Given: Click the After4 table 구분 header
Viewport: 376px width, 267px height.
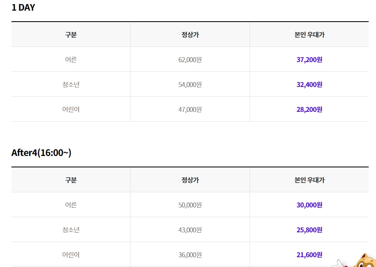Looking at the screenshot, I should tap(71, 180).
